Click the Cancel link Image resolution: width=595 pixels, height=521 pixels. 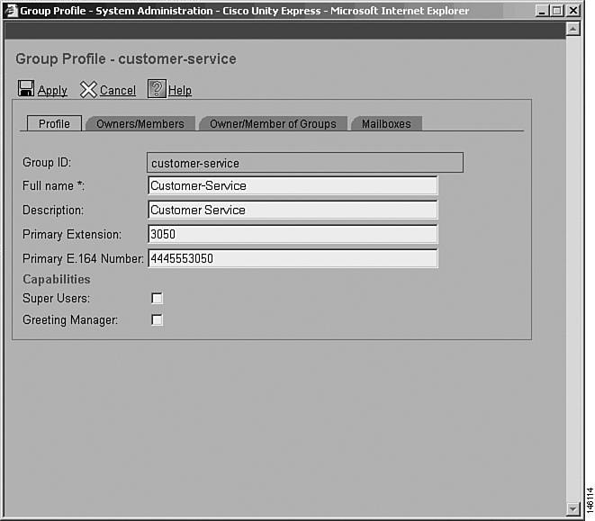pyautogui.click(x=118, y=90)
